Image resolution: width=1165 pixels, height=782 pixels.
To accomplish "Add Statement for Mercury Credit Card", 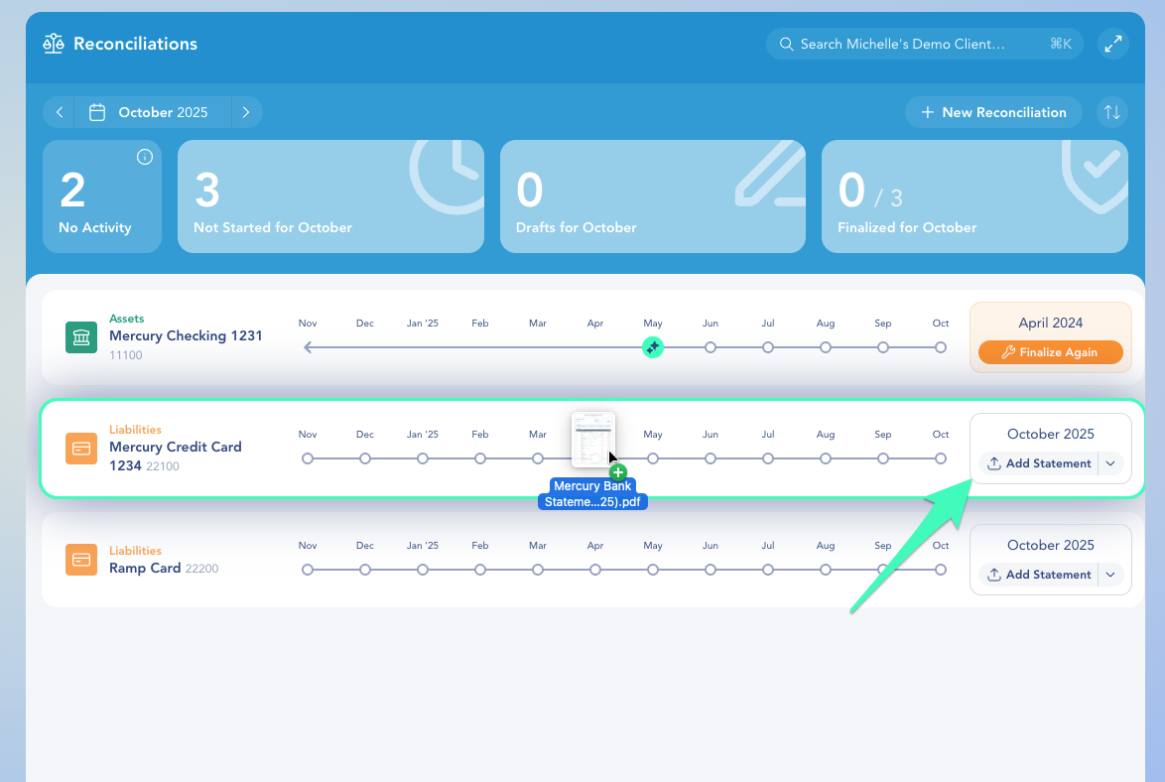I will point(1039,463).
